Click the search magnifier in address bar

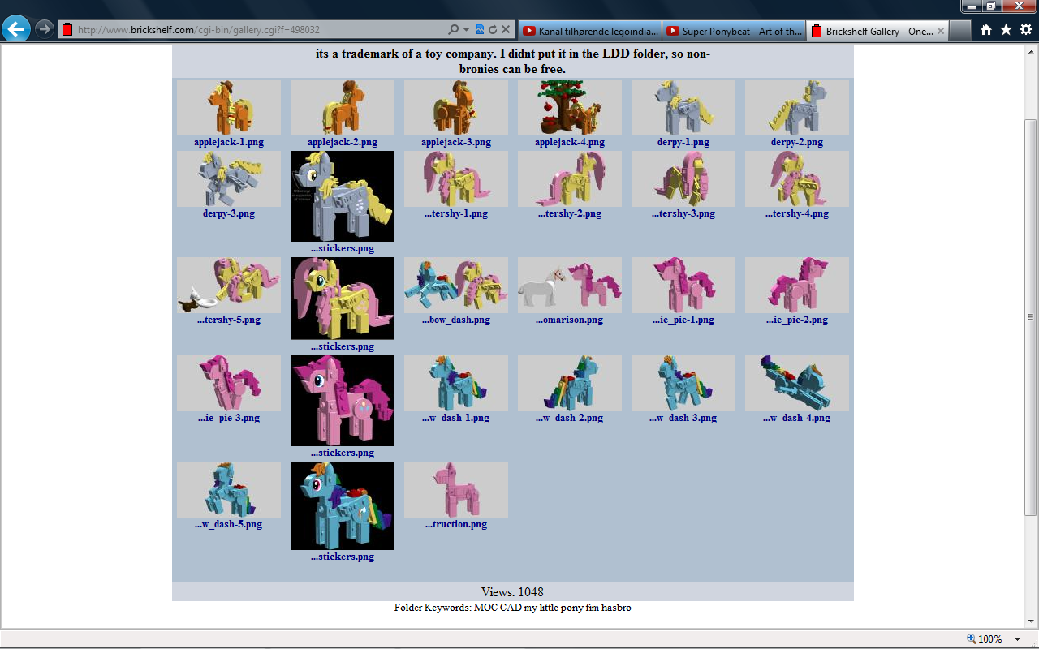(454, 30)
